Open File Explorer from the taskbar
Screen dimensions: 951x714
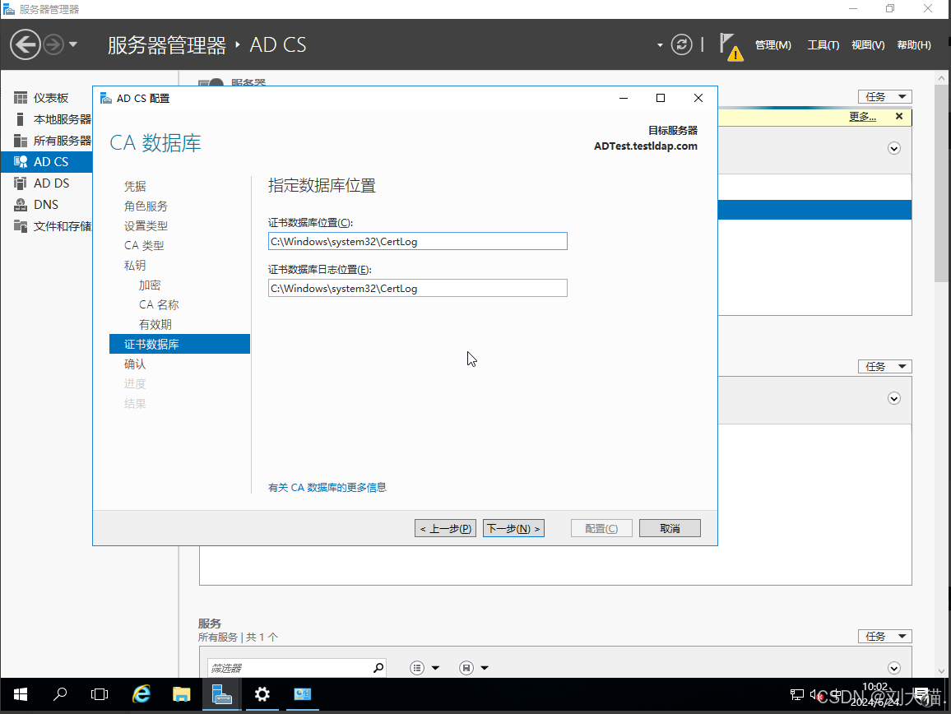[181, 694]
